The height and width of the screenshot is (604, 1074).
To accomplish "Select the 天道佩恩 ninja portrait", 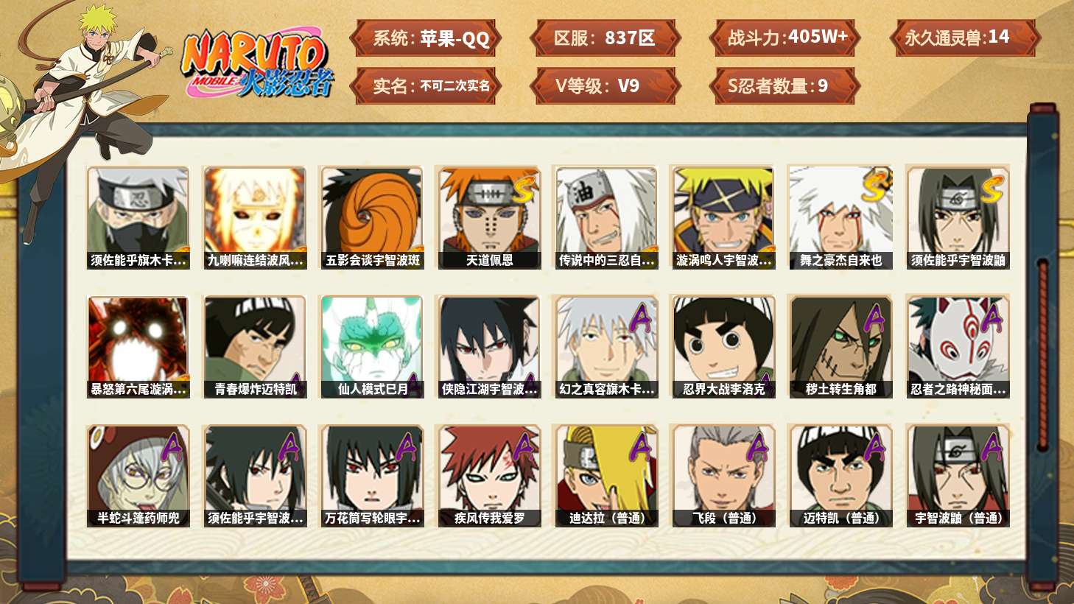I will click(x=489, y=217).
